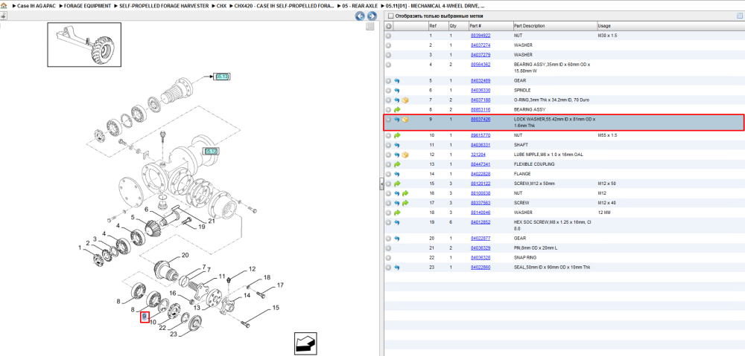745x356 pixels.
Task: Click callout number 23 in the diagram
Action: point(174,334)
